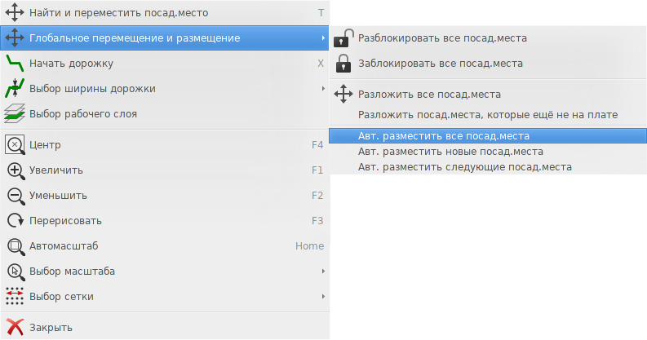Expand the Выбор ширины дорожки submenu arrow
The width and height of the screenshot is (647, 340).
point(323,89)
